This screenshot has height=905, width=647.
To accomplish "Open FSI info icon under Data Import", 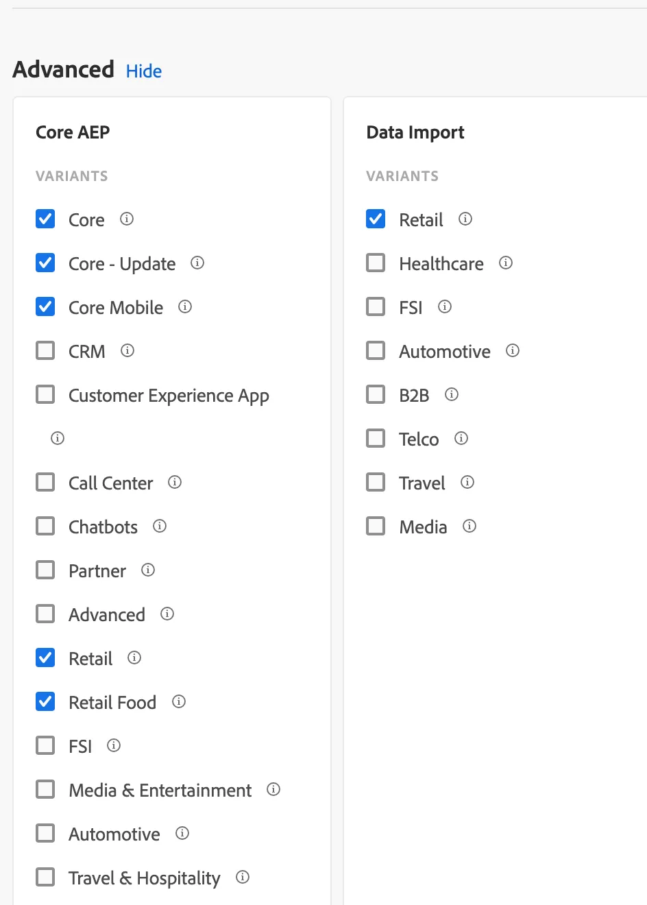I will coord(445,306).
